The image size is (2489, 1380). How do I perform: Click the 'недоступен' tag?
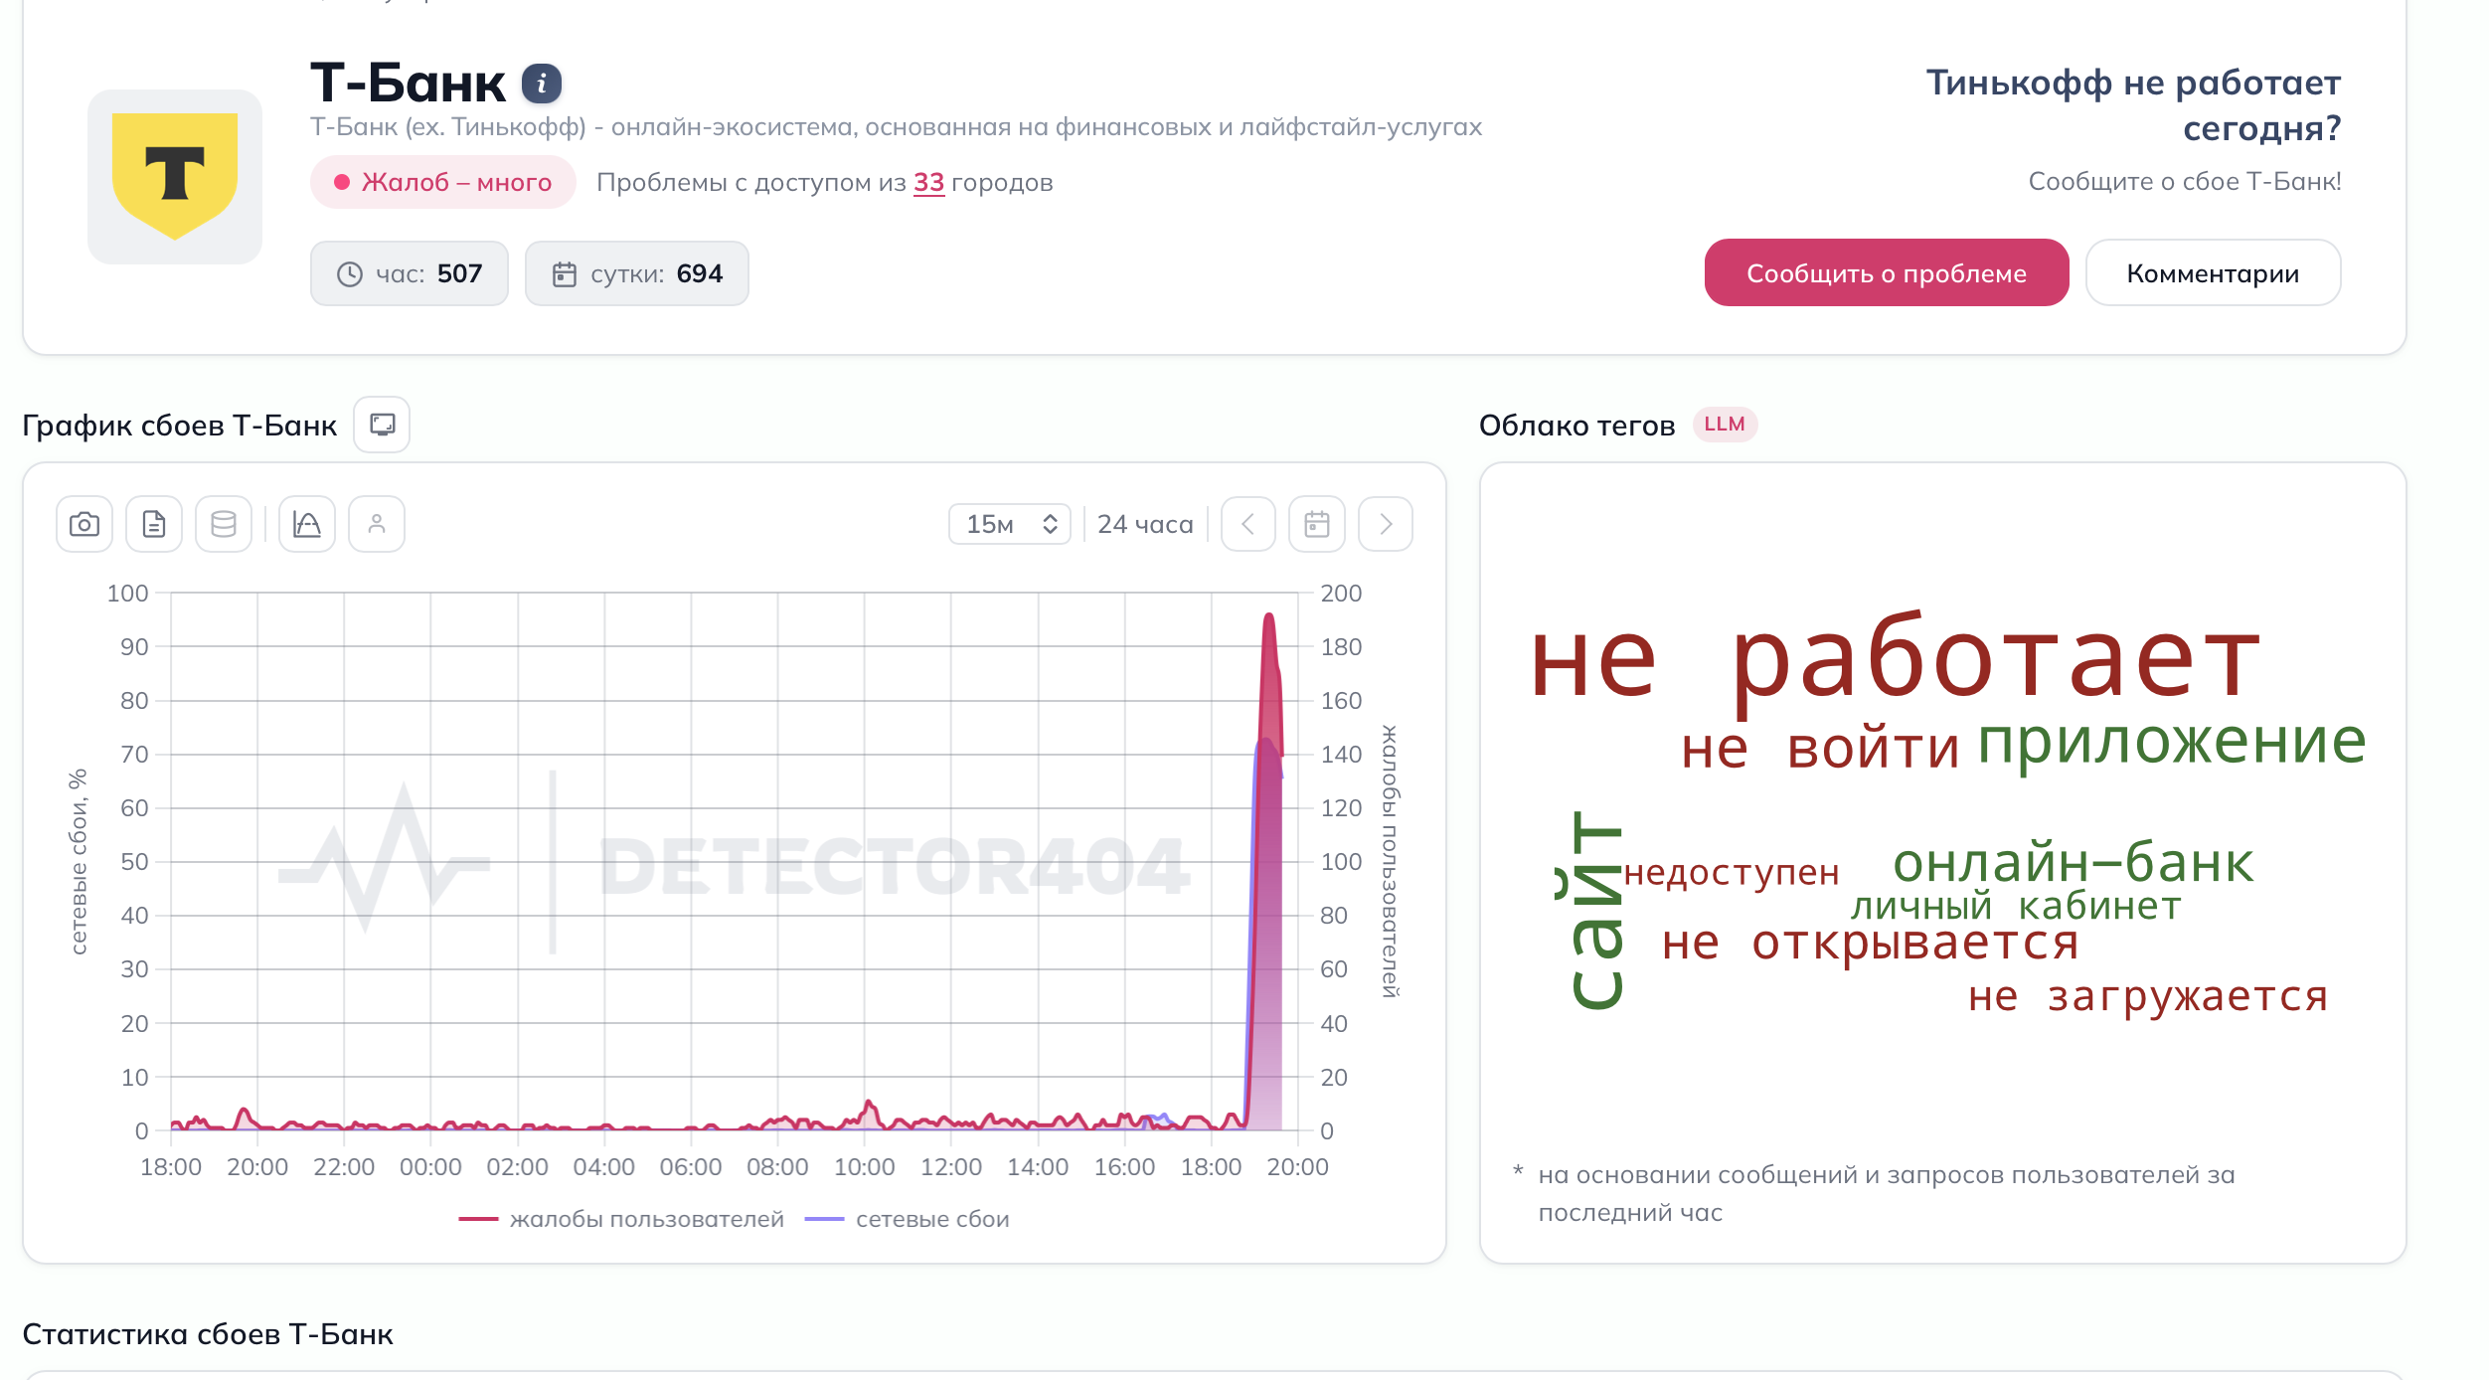coord(1732,873)
